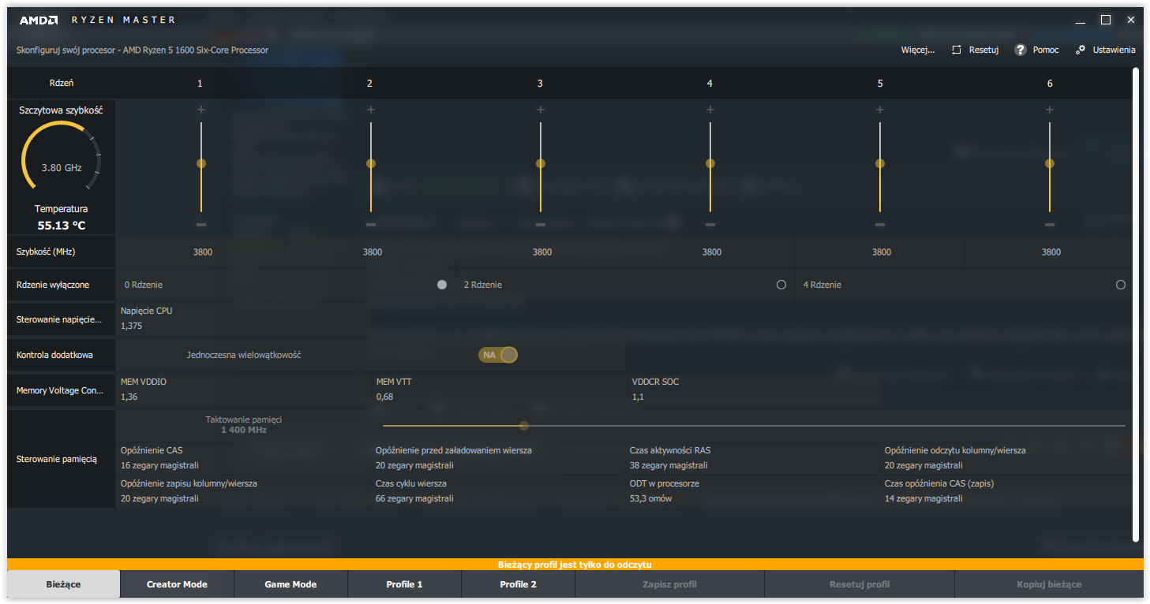This screenshot has height=604, width=1150.
Task: Click the core 6 speed slider handle
Action: coord(1050,163)
